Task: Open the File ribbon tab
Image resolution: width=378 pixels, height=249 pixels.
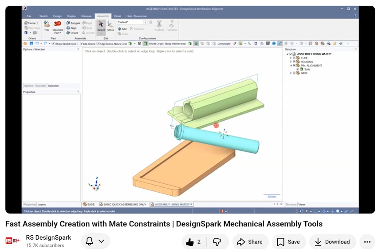Action: [x=29, y=16]
